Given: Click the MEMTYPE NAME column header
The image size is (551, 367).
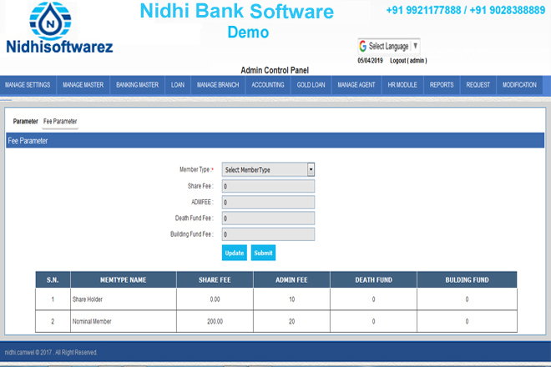Looking at the screenshot, I should tap(124, 280).
